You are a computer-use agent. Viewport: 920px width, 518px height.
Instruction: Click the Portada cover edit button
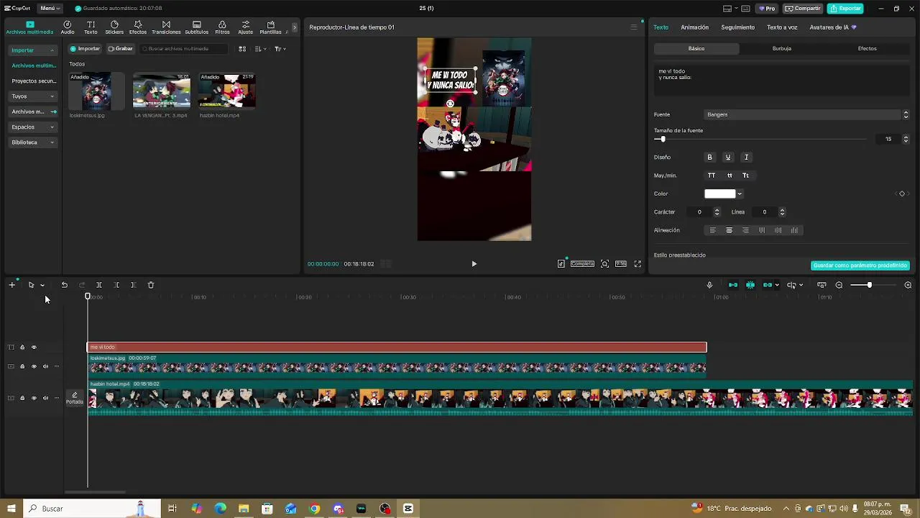click(75, 398)
